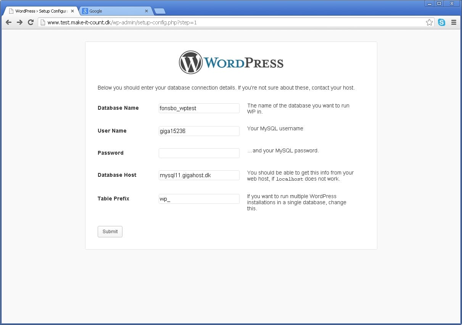Viewport: 462px width, 325px height.
Task: Open the Skype extension icon
Action: tap(441, 22)
